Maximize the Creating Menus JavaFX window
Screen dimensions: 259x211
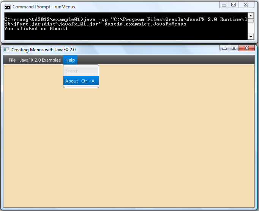tap(234, 48)
